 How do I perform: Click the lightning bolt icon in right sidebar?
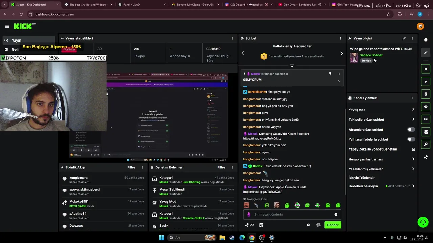tap(426, 81)
